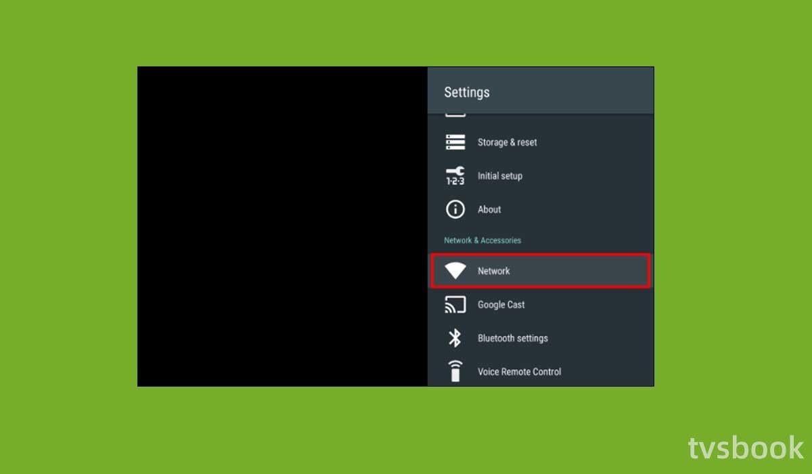Open Google Cast settings

541,305
